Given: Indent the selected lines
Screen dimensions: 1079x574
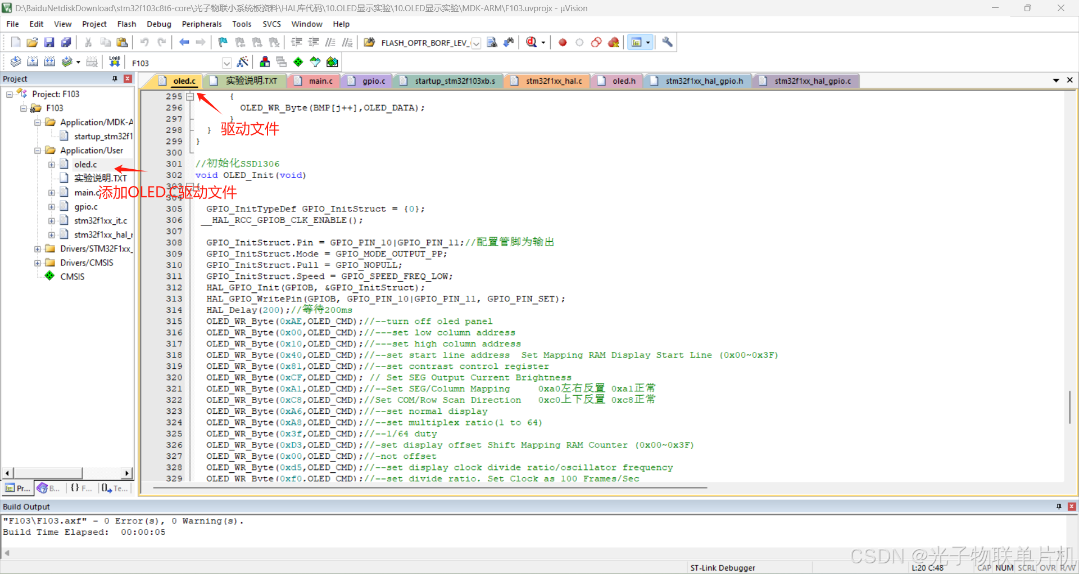Looking at the screenshot, I should pos(297,42).
